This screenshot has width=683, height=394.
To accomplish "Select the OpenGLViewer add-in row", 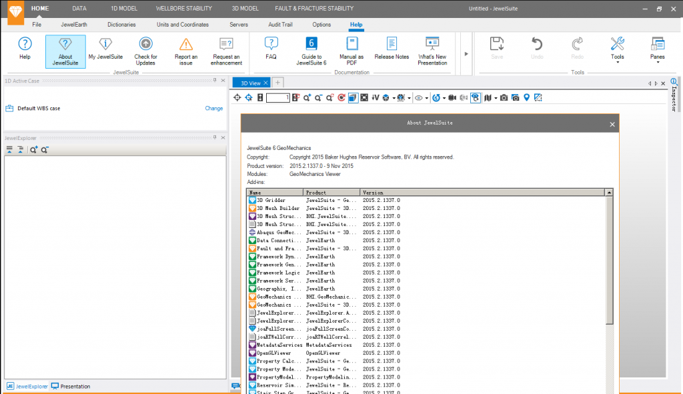I will pyautogui.click(x=426, y=353).
